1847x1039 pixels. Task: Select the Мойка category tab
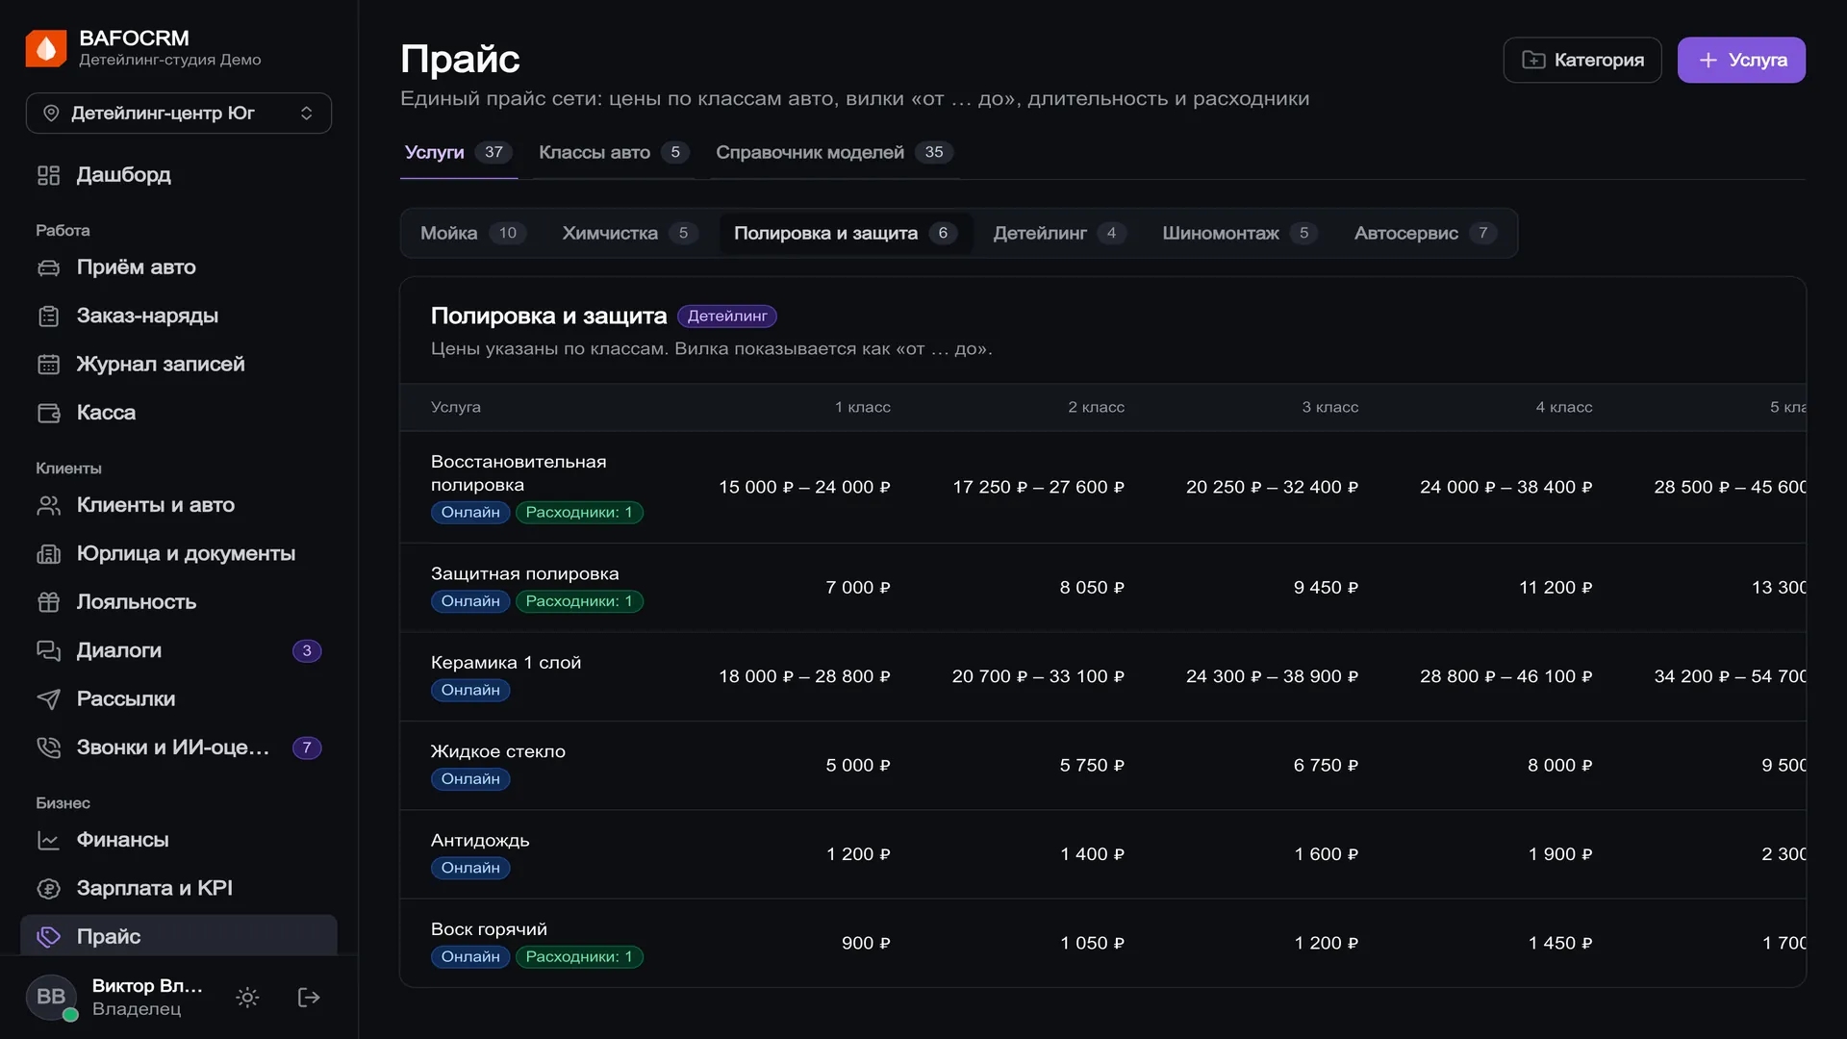(x=473, y=234)
